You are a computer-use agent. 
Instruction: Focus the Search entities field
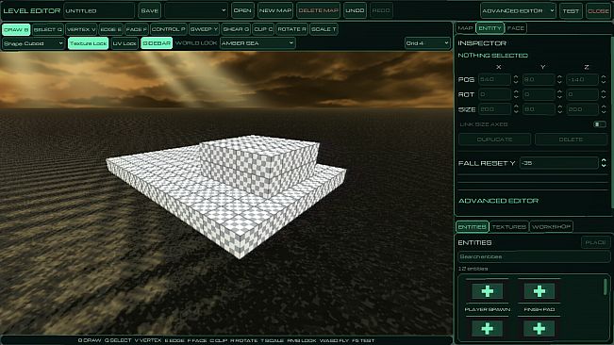click(534, 256)
